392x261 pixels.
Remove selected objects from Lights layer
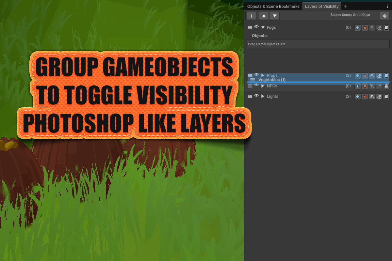(365, 96)
